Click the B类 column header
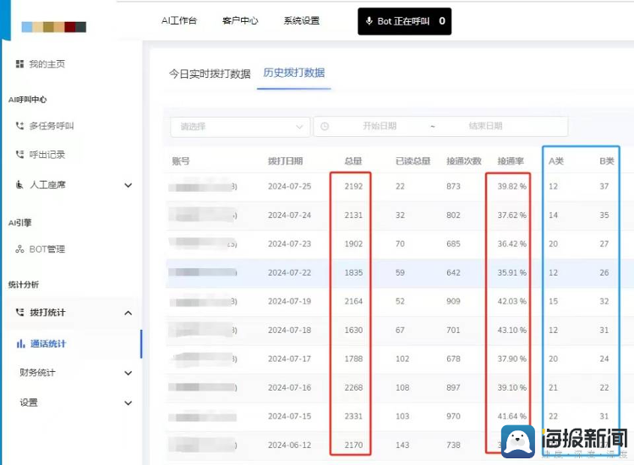The height and width of the screenshot is (465, 634). click(607, 161)
